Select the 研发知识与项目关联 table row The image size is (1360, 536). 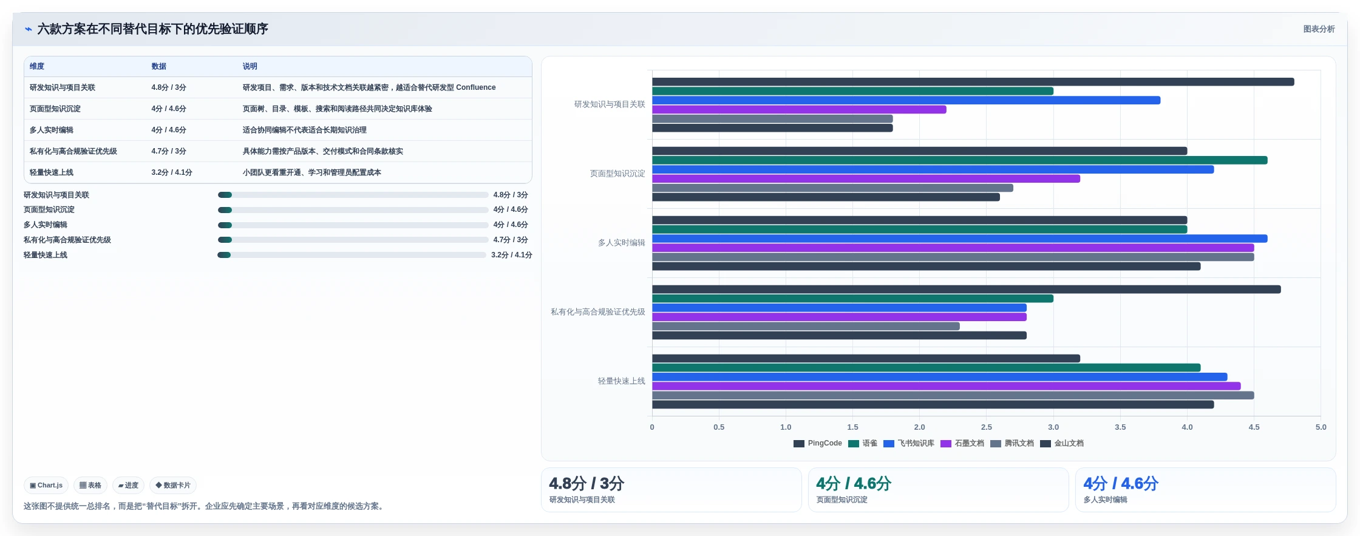[x=278, y=87]
